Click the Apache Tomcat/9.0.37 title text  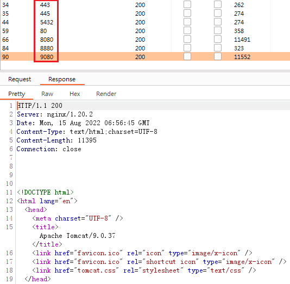coord(78,236)
